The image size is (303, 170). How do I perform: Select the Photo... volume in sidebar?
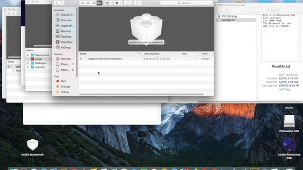(63, 64)
